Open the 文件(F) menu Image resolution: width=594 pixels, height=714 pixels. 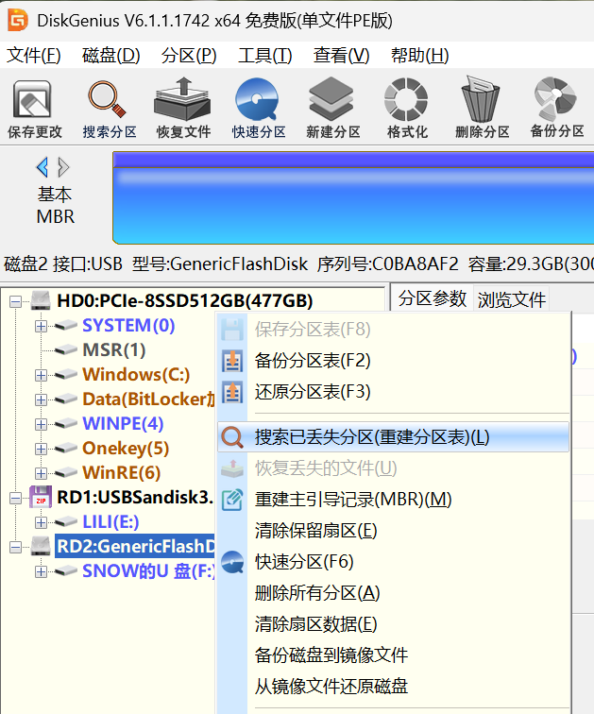(x=34, y=56)
